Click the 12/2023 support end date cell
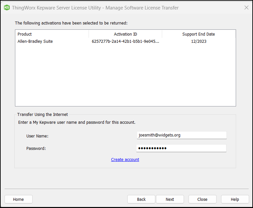This screenshot has height=208, width=253. click(x=199, y=41)
